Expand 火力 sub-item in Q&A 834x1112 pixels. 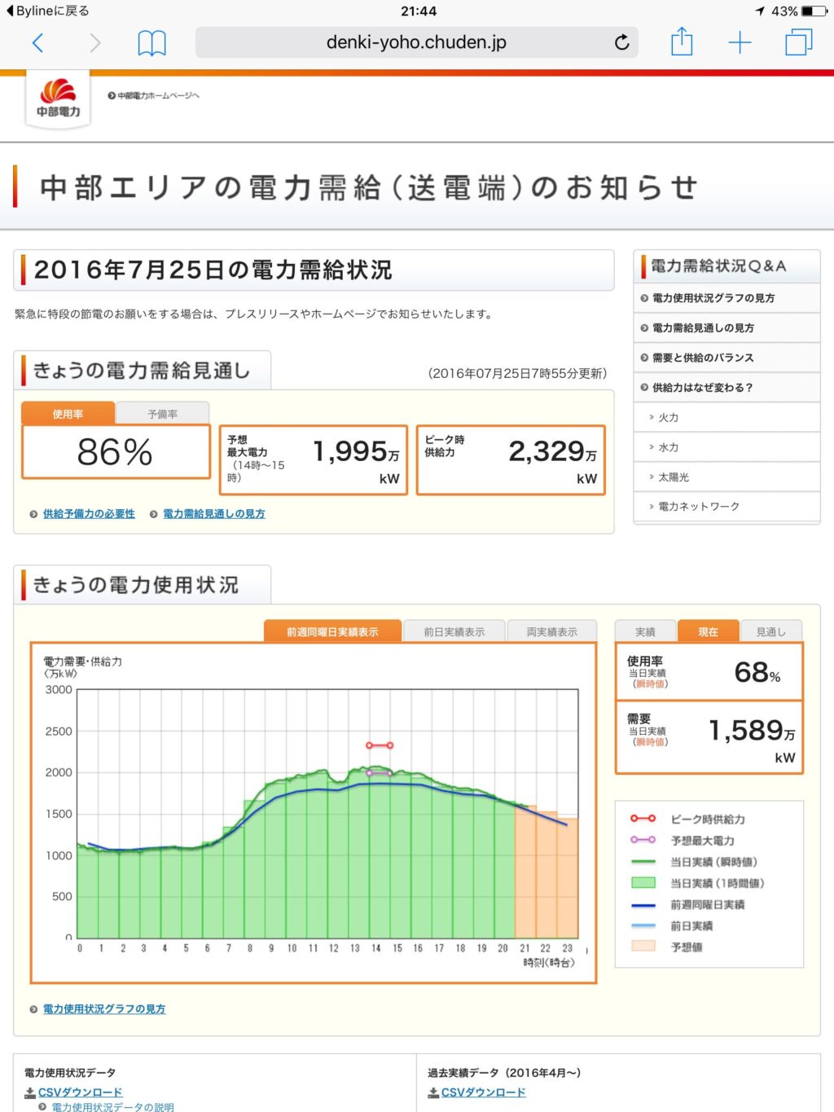668,417
